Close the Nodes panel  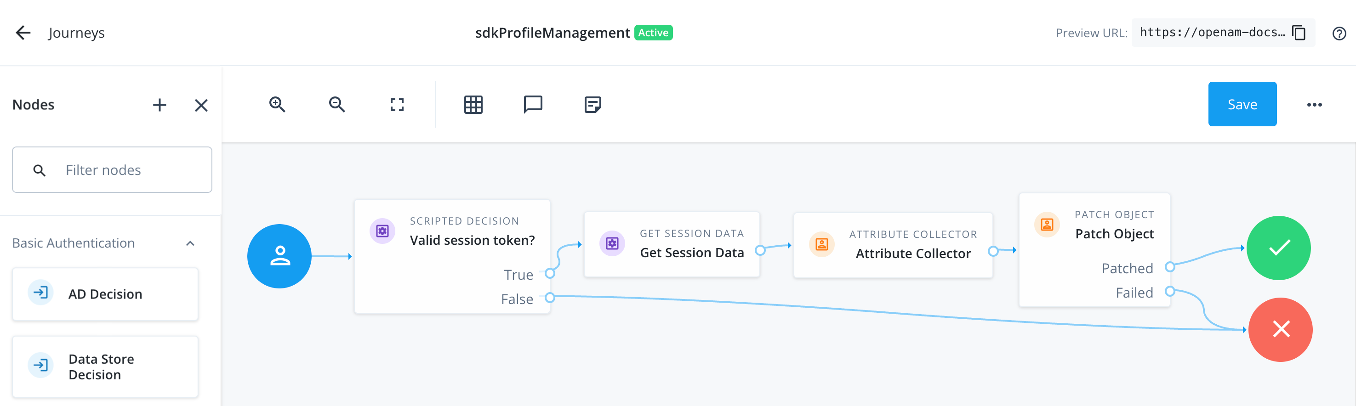click(x=200, y=105)
